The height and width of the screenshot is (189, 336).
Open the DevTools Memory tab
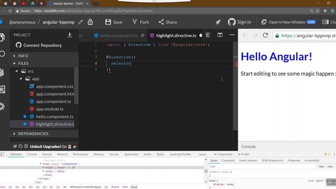coord(99,154)
